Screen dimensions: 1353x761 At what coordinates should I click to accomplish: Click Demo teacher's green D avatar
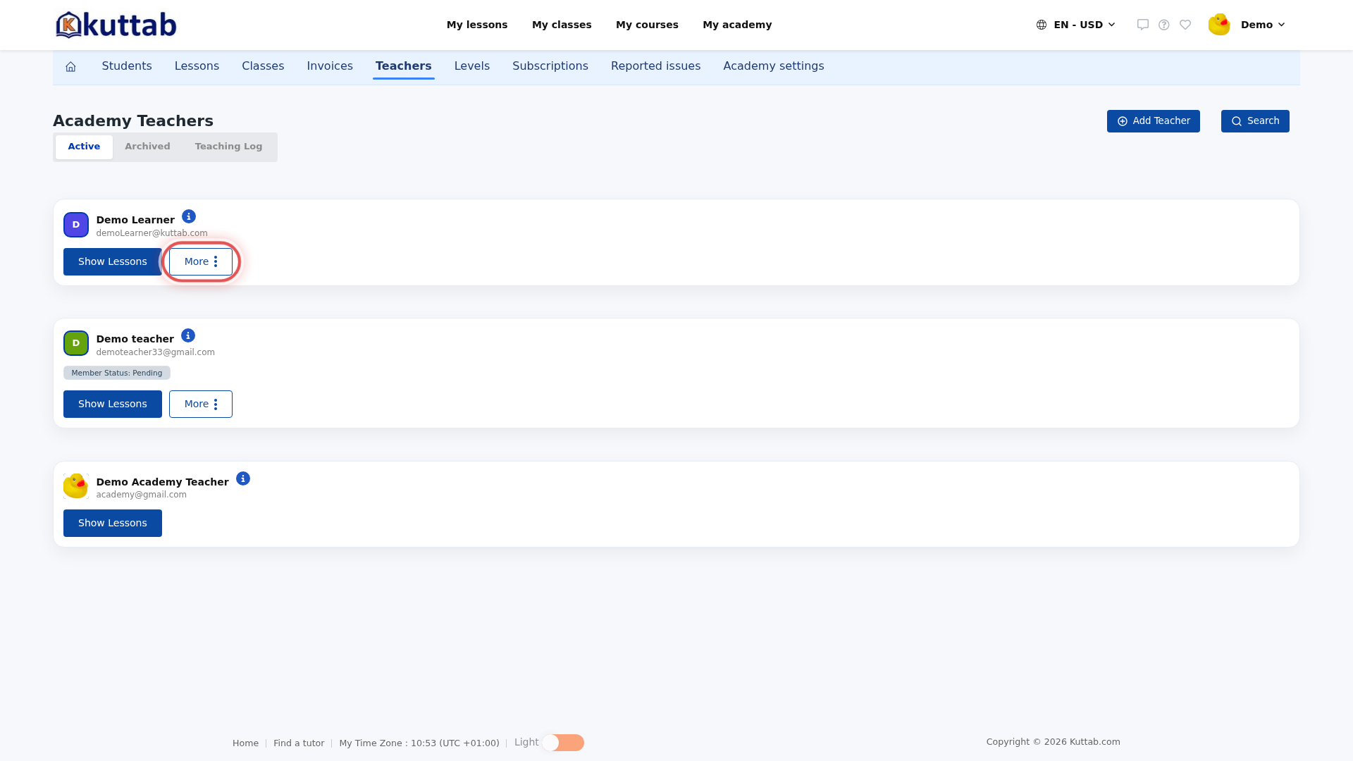(76, 343)
